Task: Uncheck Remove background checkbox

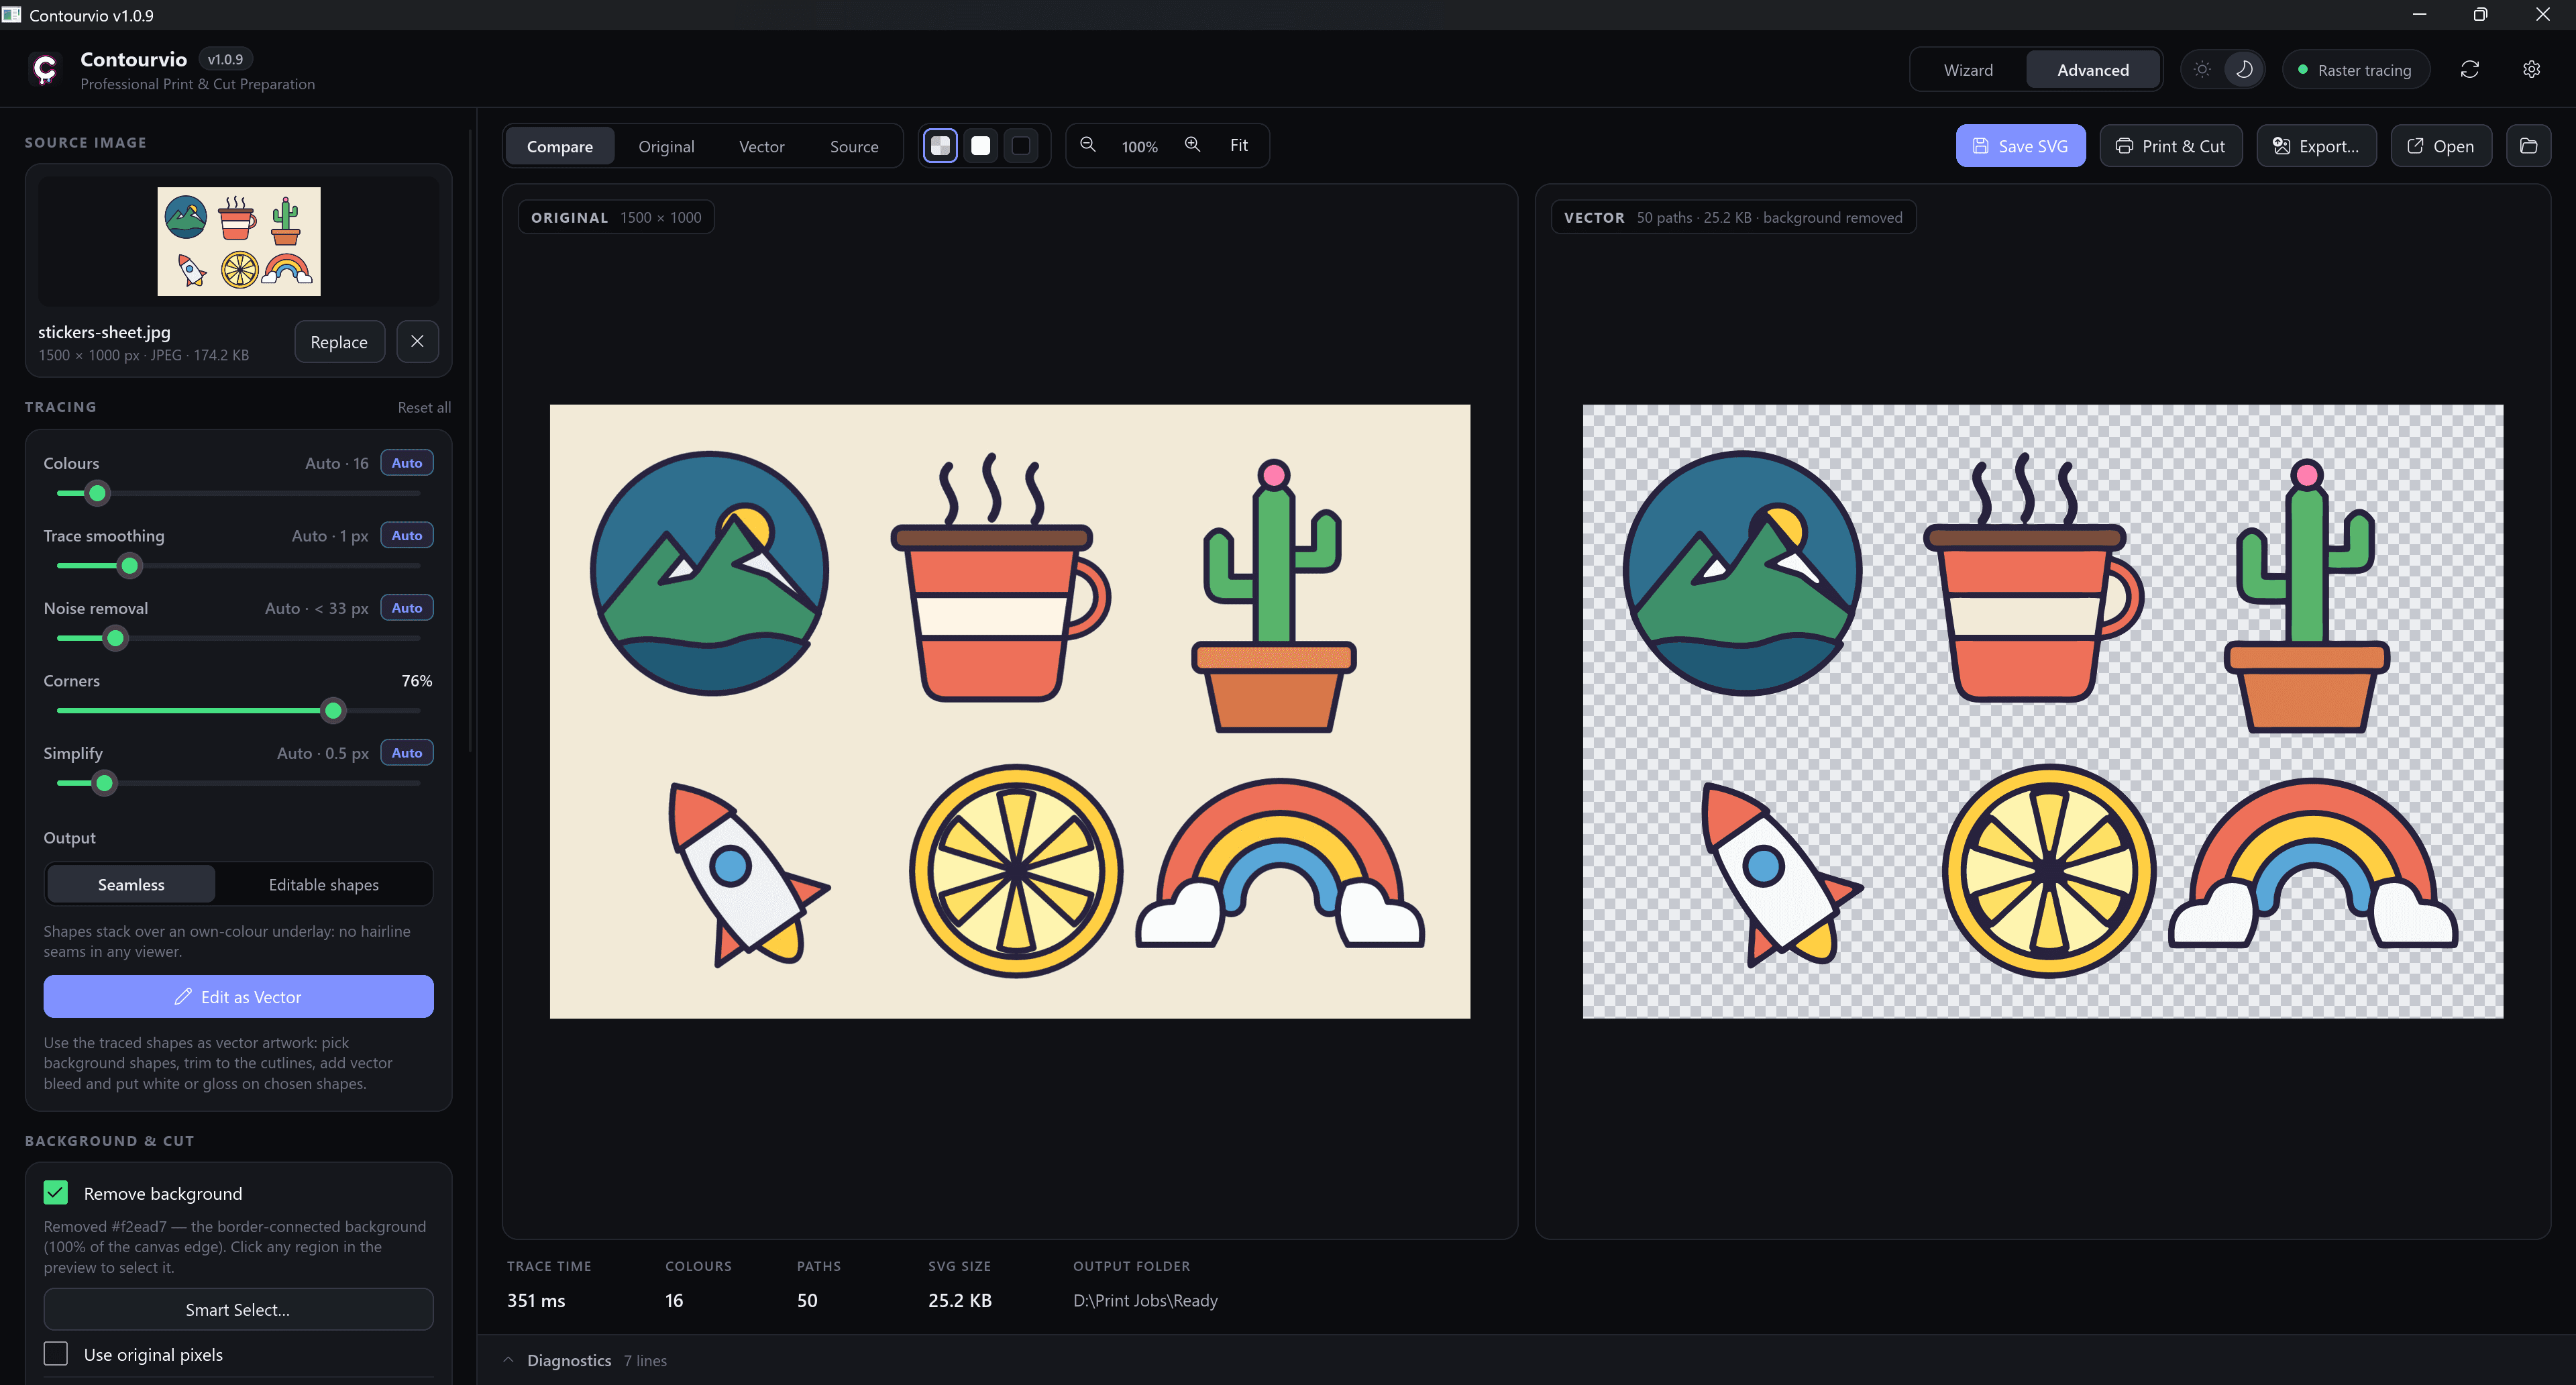Action: coord(56,1193)
